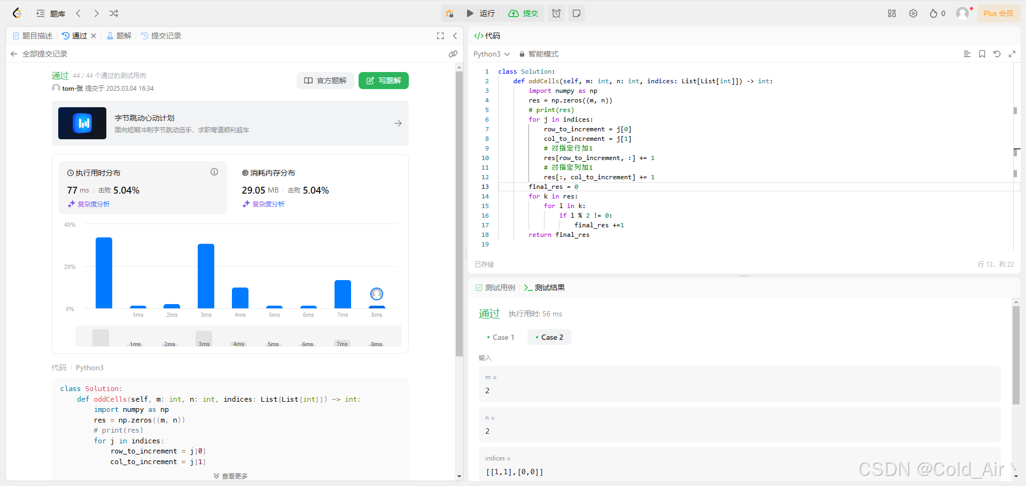This screenshot has height=486, width=1026.
Task: Reset the code using the revert arrow icon
Action: click(997, 54)
